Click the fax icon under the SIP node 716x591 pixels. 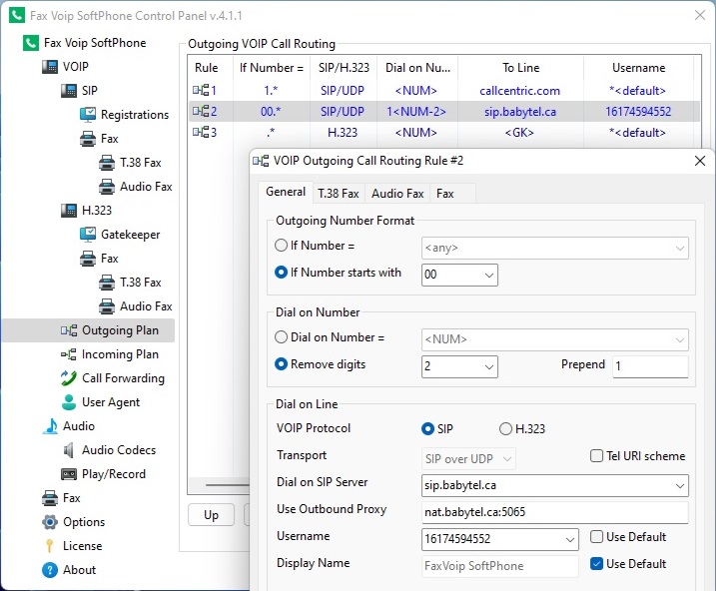pyautogui.click(x=88, y=139)
